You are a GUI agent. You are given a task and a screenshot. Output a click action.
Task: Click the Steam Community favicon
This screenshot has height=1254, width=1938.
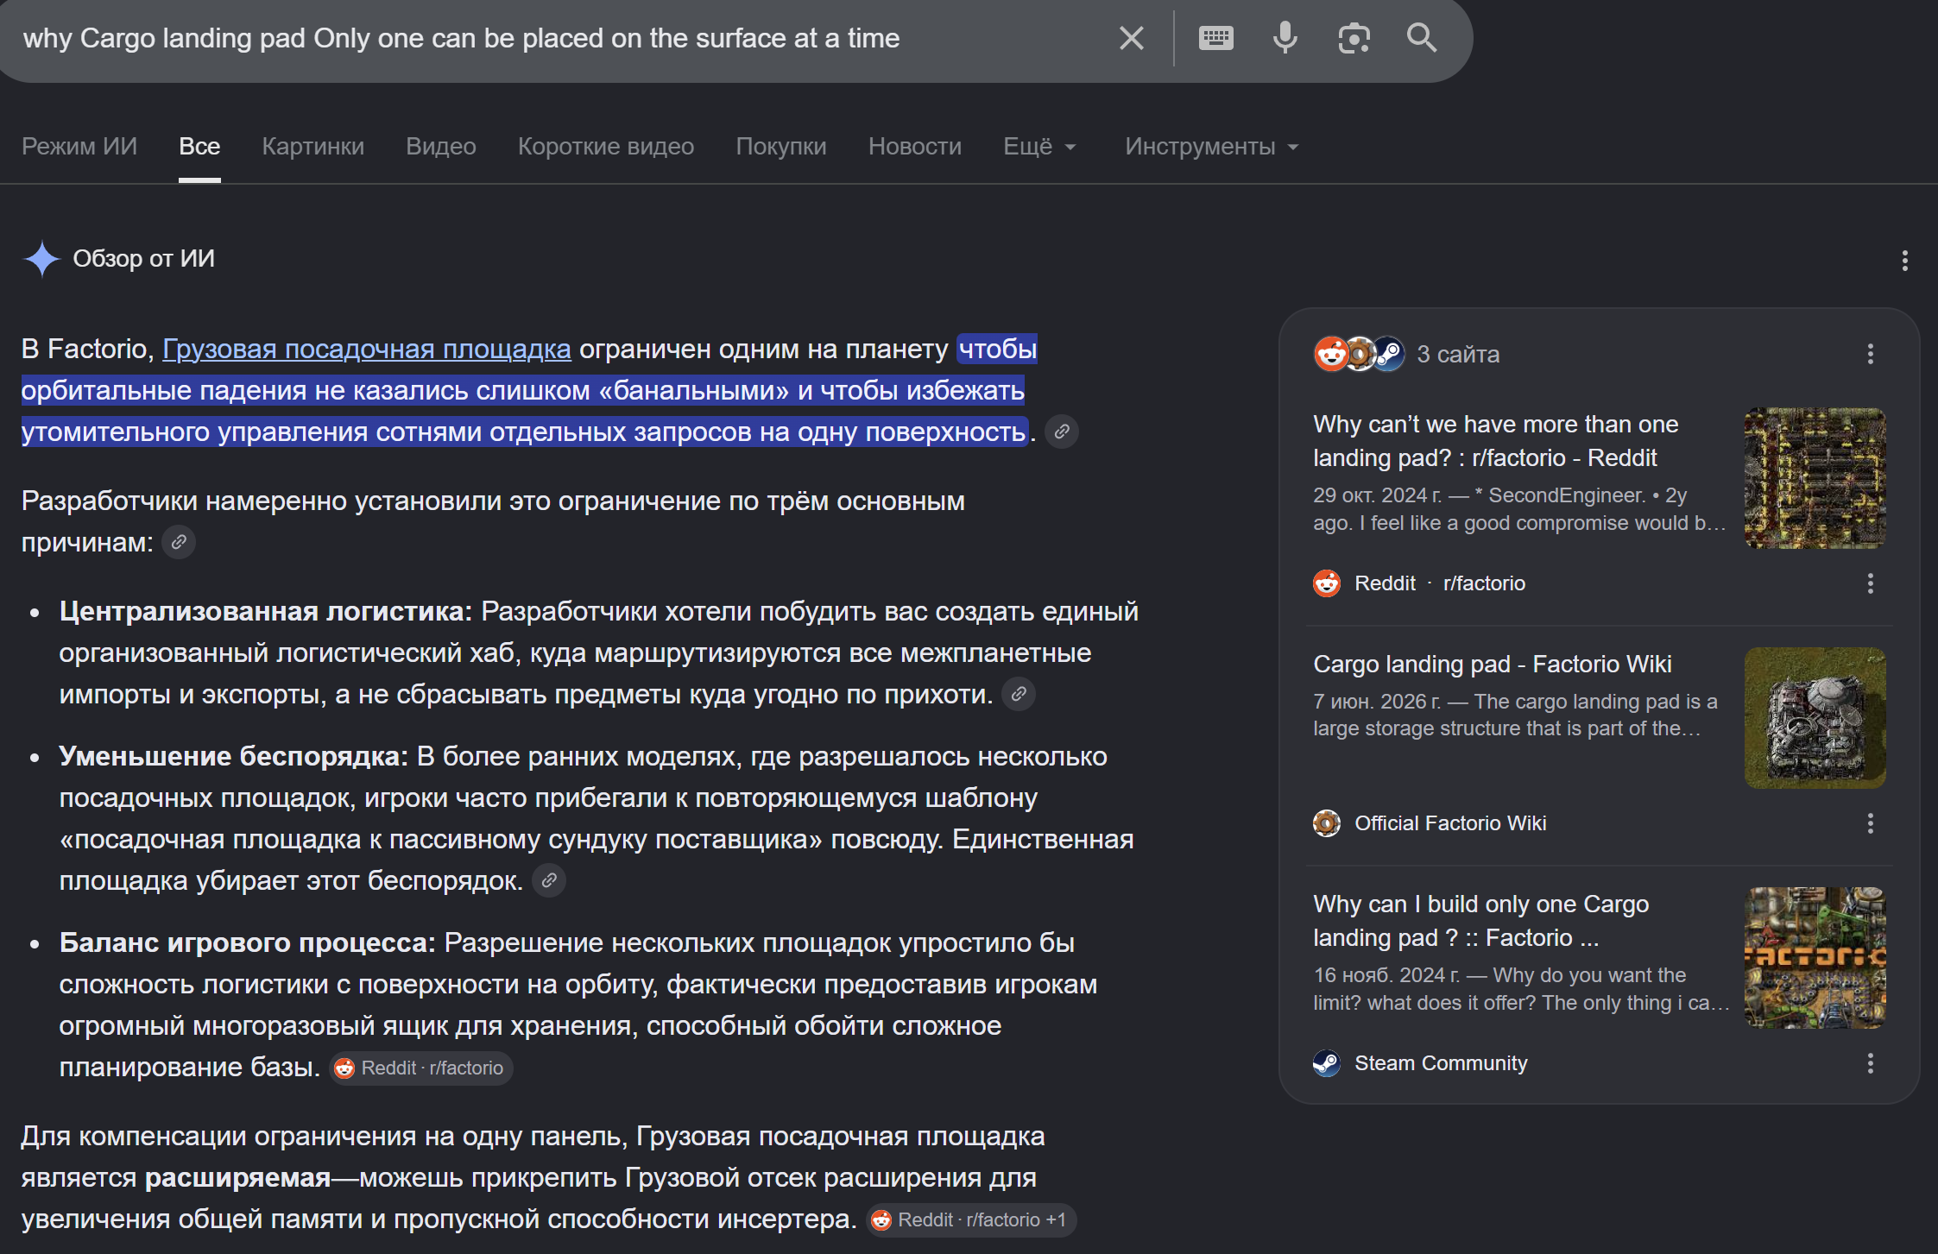(1327, 1063)
